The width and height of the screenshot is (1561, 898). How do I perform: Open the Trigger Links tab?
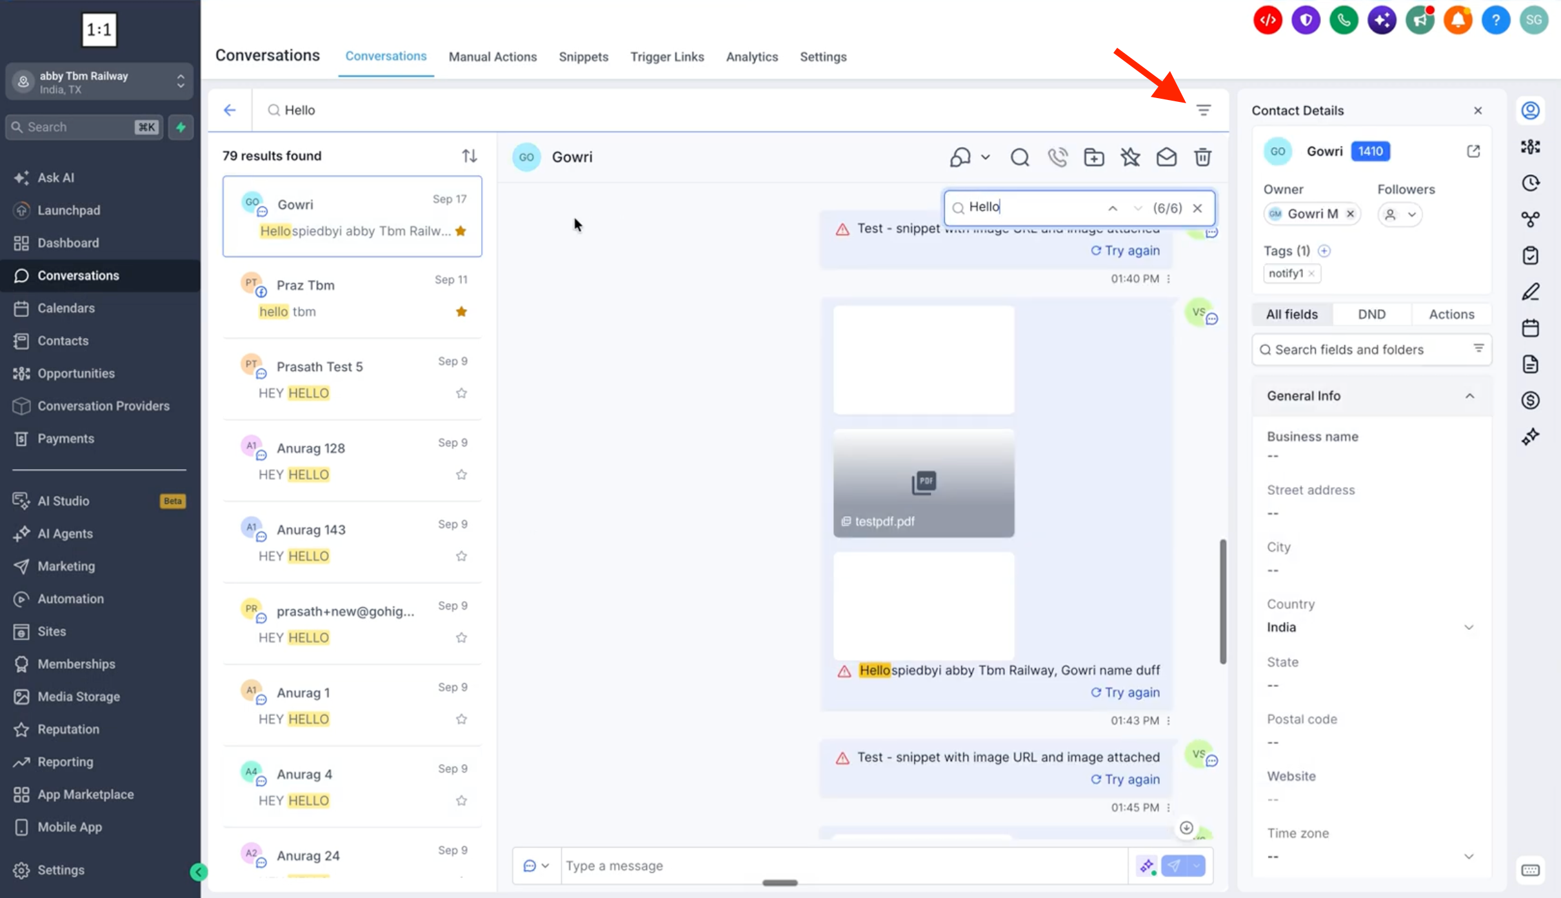[667, 57]
